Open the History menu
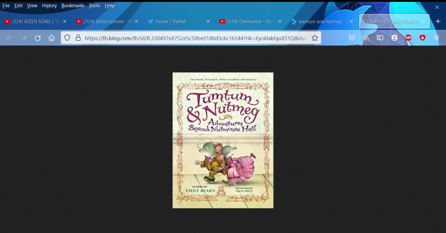Image resolution: width=446 pixels, height=233 pixels. 49,6
